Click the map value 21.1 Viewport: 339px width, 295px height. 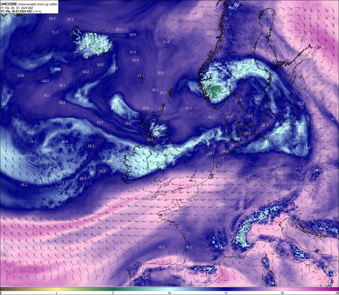click(189, 108)
